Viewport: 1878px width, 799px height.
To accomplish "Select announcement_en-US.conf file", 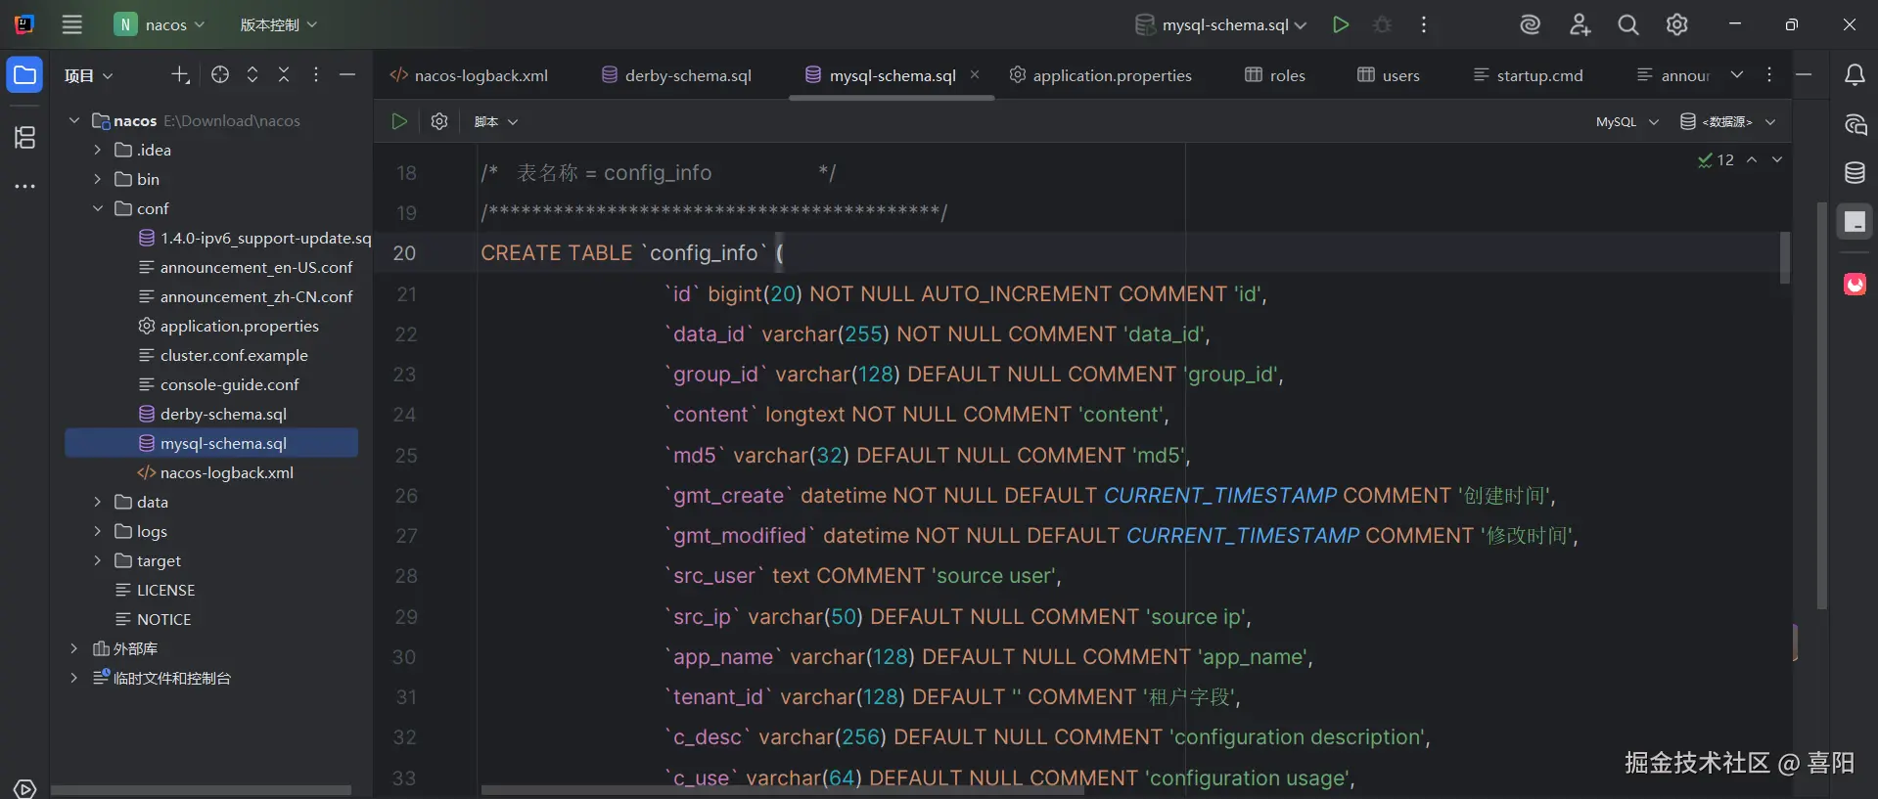I will pos(246,267).
